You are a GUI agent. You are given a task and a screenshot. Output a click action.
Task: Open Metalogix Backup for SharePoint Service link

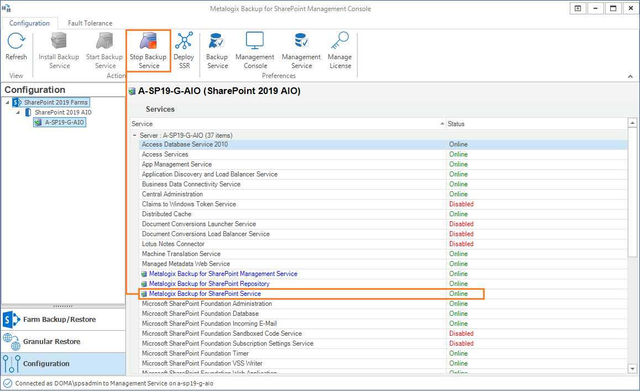(x=205, y=294)
